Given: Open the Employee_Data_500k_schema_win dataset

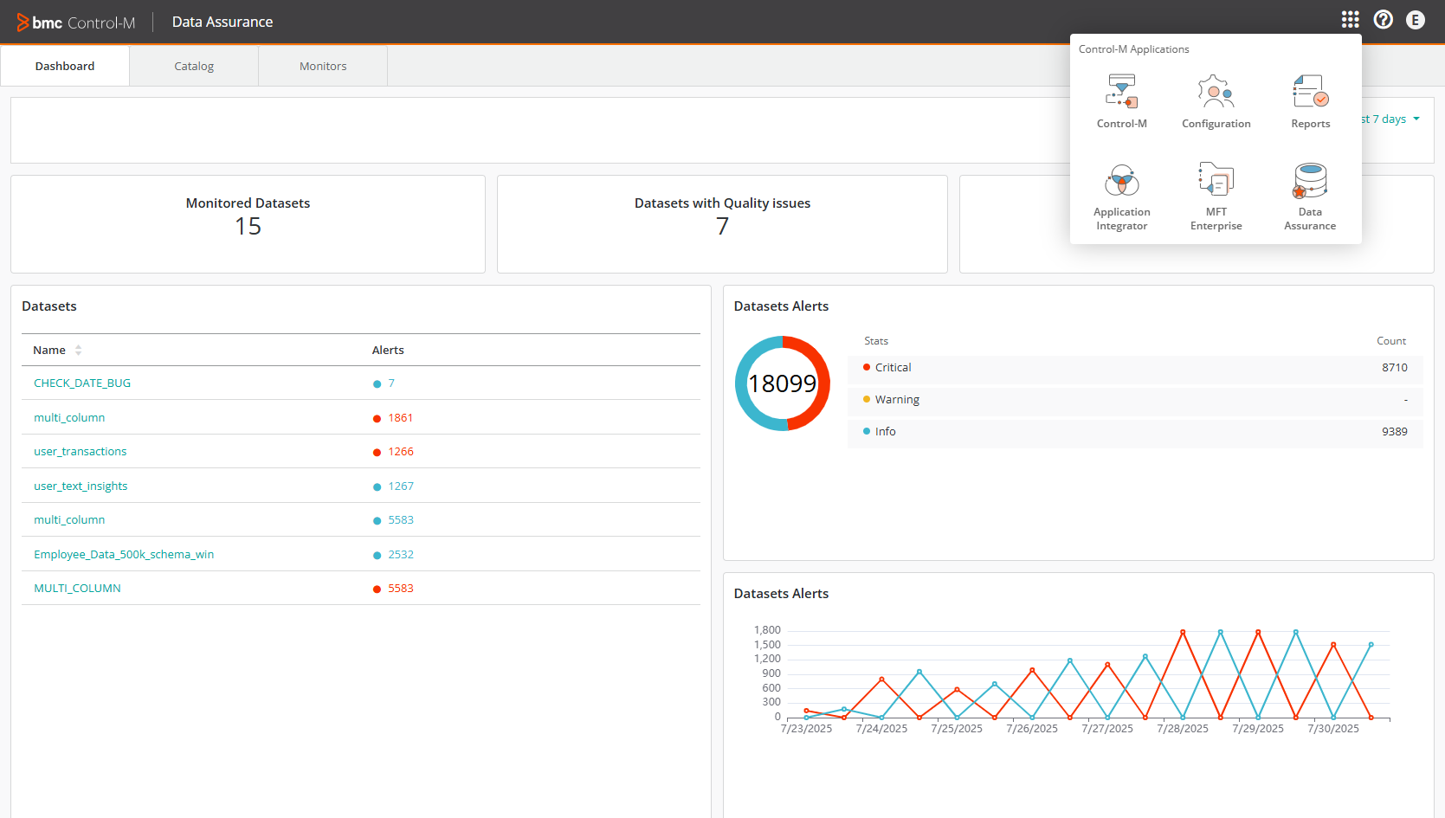Looking at the screenshot, I should point(124,555).
